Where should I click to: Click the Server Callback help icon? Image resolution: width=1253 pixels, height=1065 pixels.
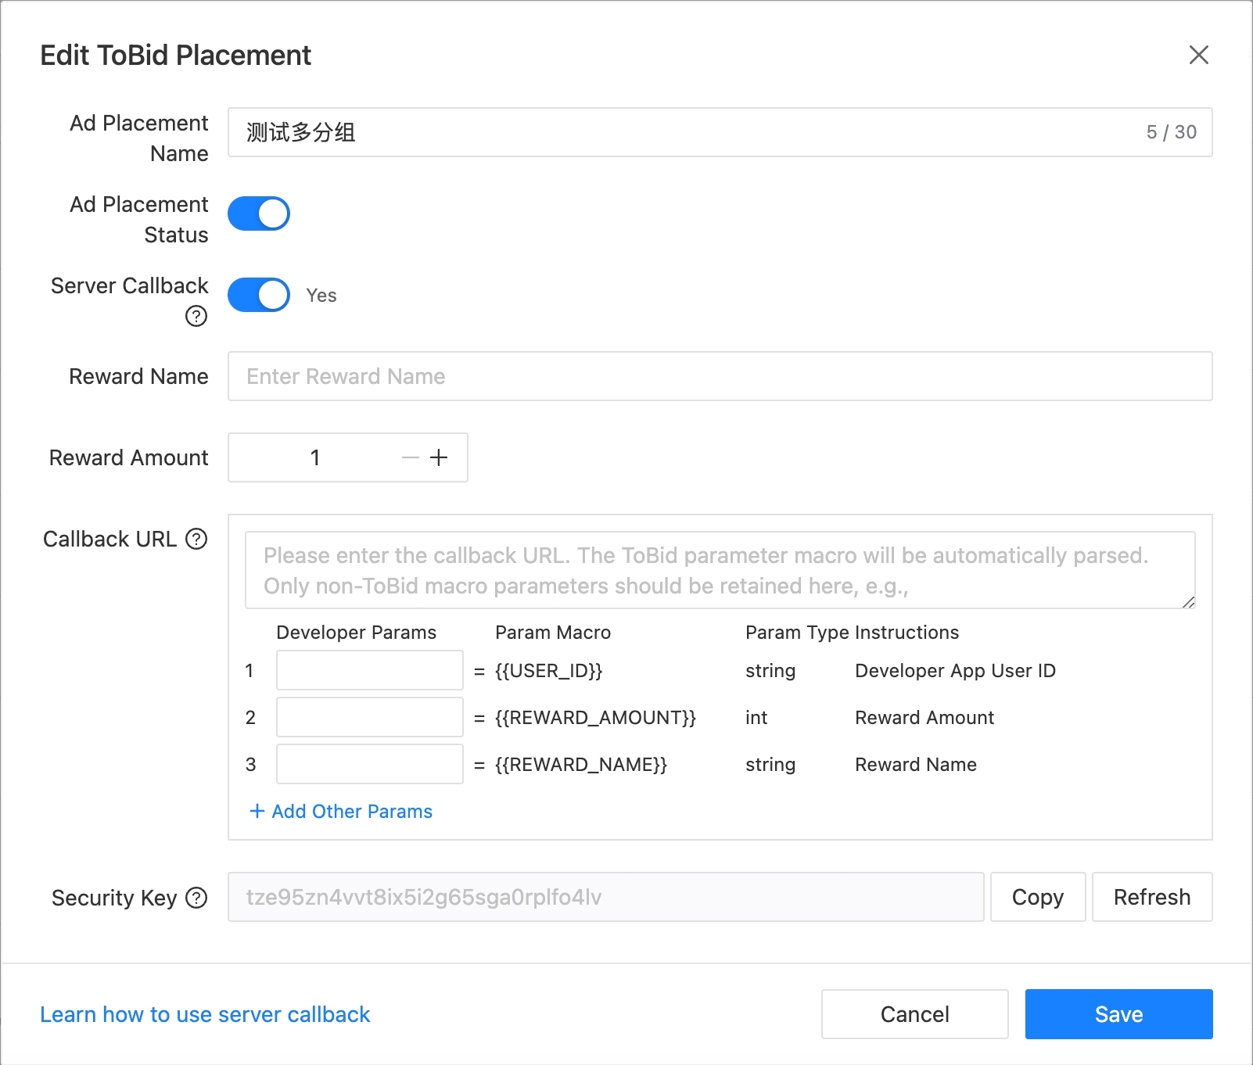click(196, 316)
